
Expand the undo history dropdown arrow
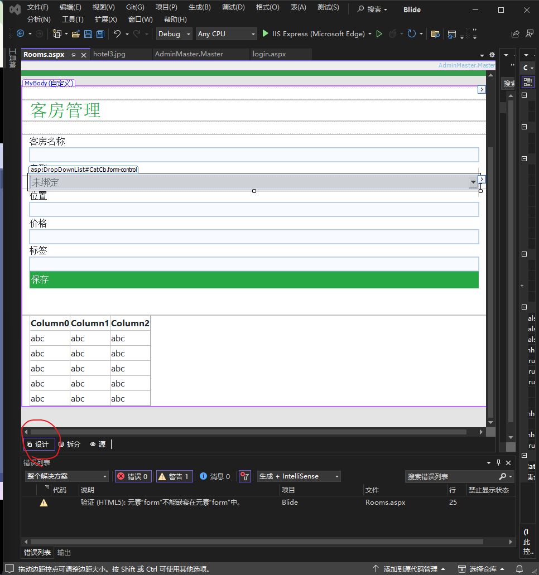pos(127,34)
